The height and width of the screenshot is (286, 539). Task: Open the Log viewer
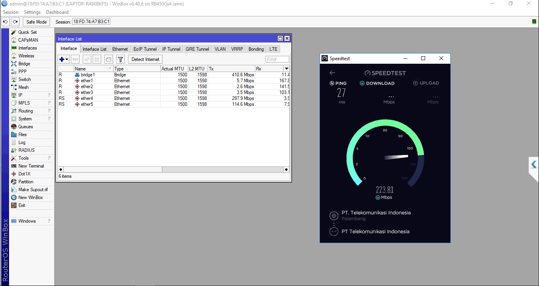tap(22, 142)
